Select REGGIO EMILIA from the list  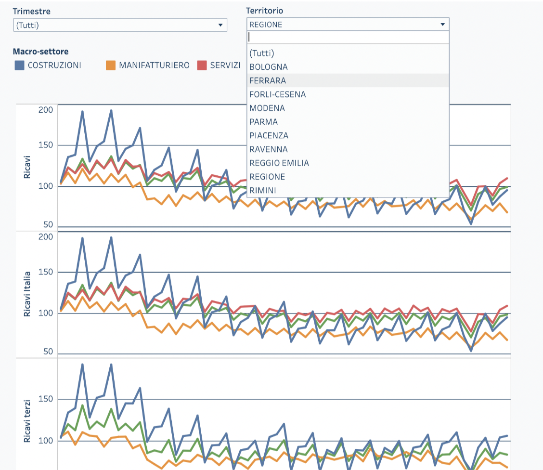coord(348,163)
